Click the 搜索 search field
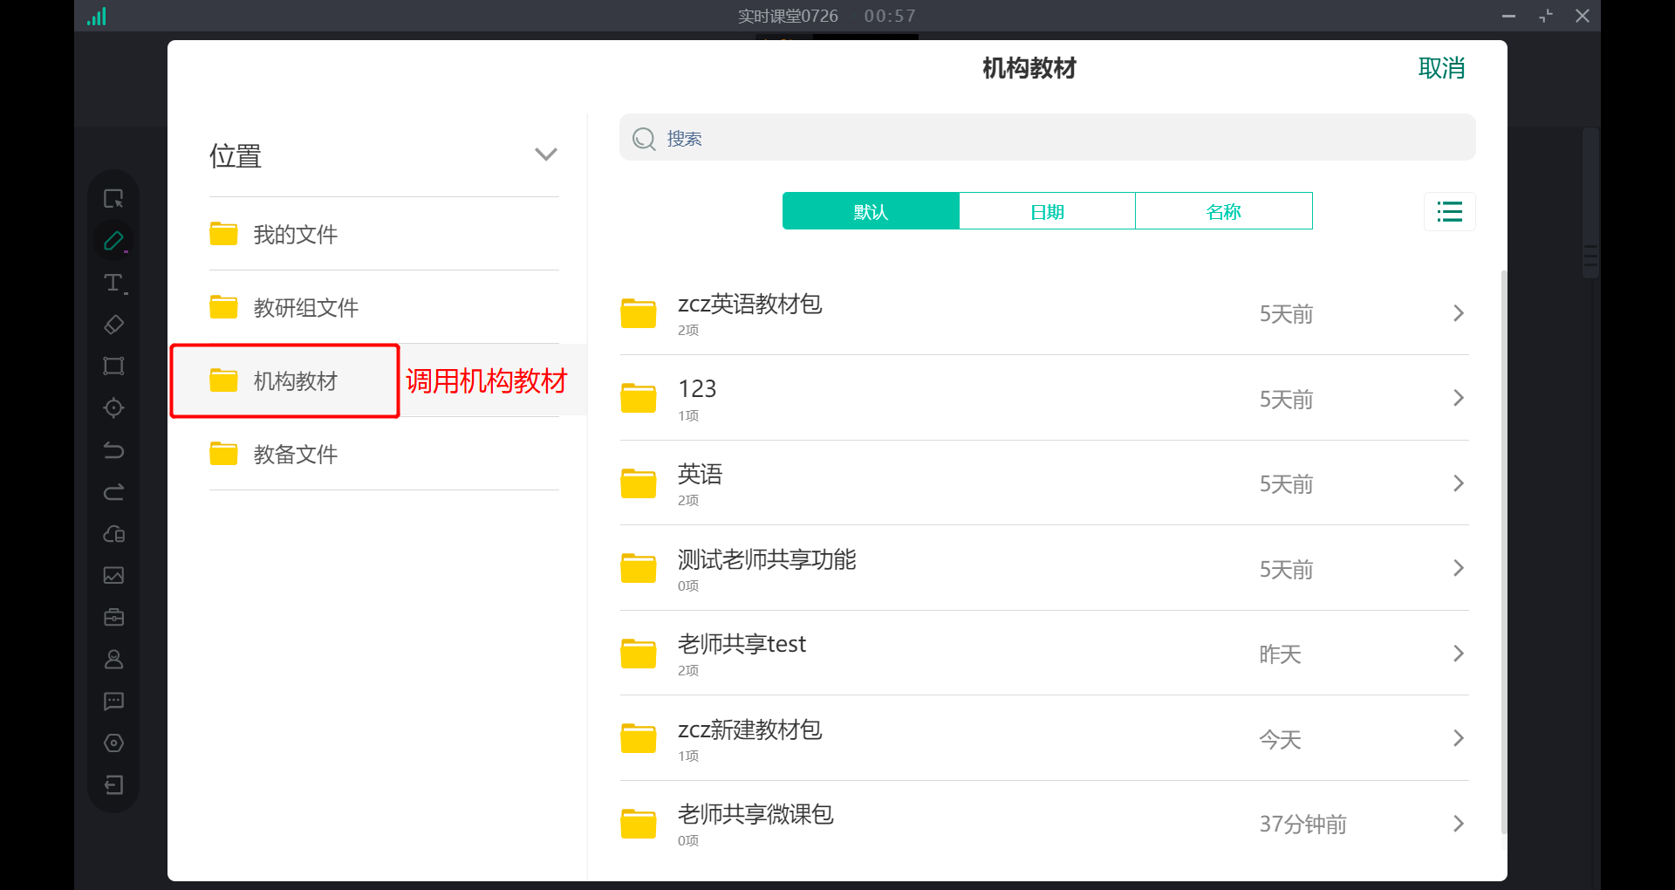Image resolution: width=1675 pixels, height=890 pixels. pos(1048,138)
